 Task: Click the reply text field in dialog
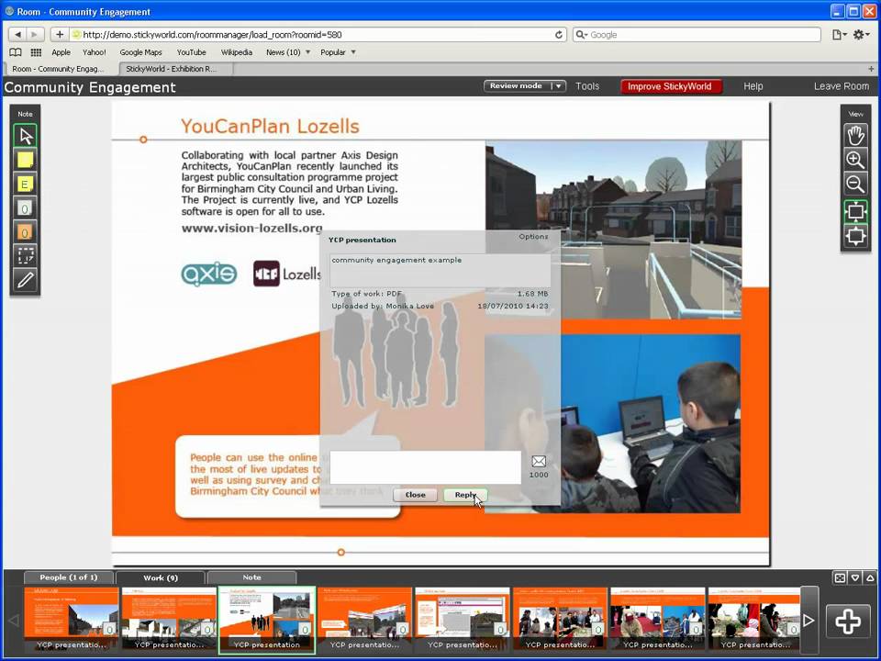point(425,466)
